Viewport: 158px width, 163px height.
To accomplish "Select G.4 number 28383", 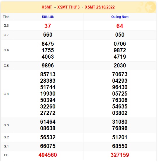I will point(48,81).
